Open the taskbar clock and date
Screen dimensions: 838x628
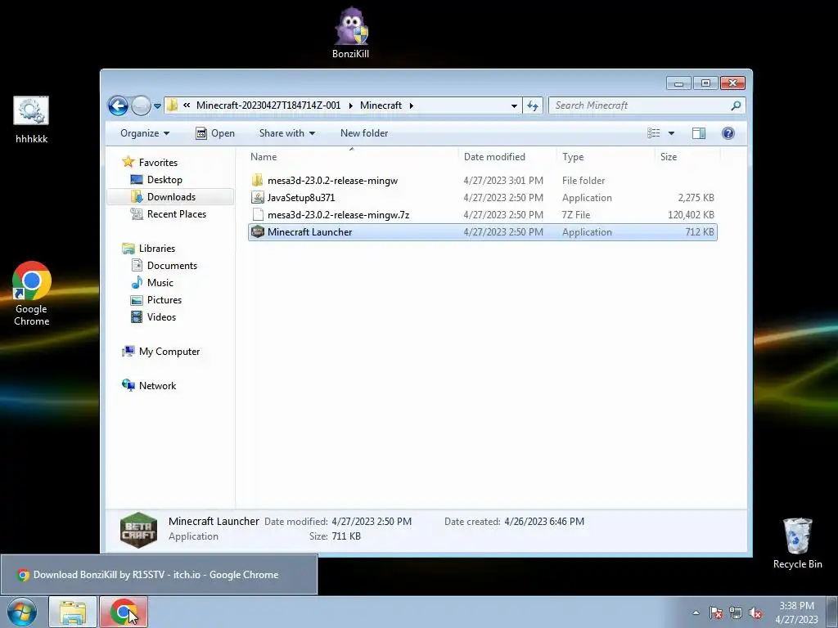coord(796,612)
